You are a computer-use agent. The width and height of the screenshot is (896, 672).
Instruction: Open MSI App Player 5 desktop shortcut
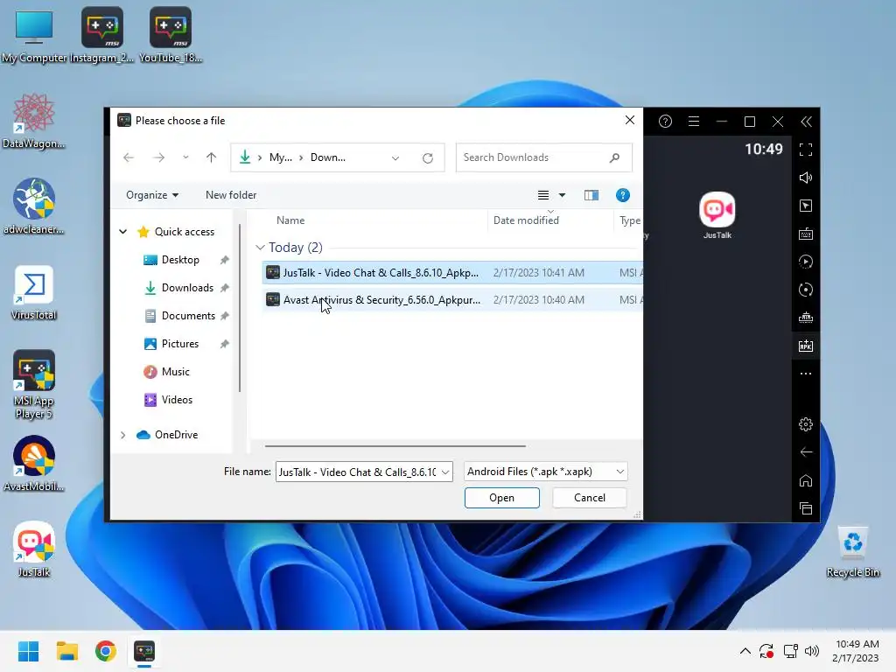(34, 385)
